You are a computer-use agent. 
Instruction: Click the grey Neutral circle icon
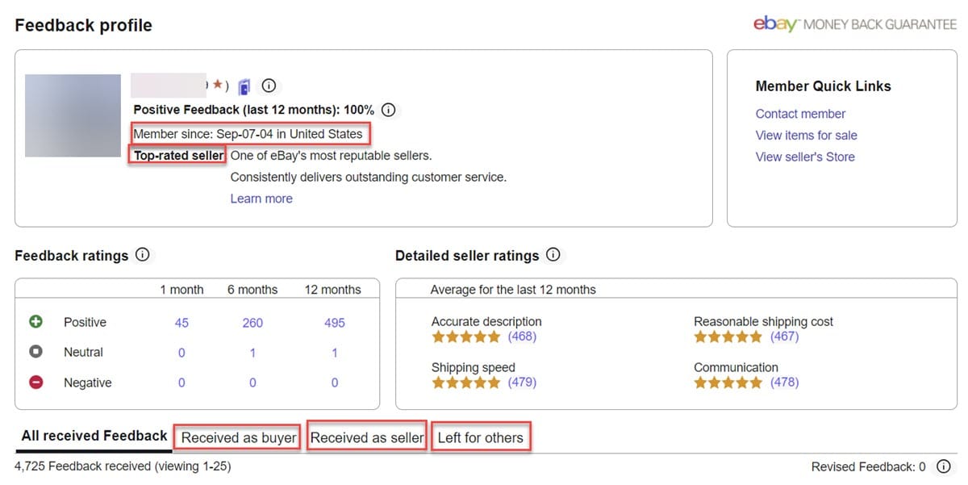[35, 353]
